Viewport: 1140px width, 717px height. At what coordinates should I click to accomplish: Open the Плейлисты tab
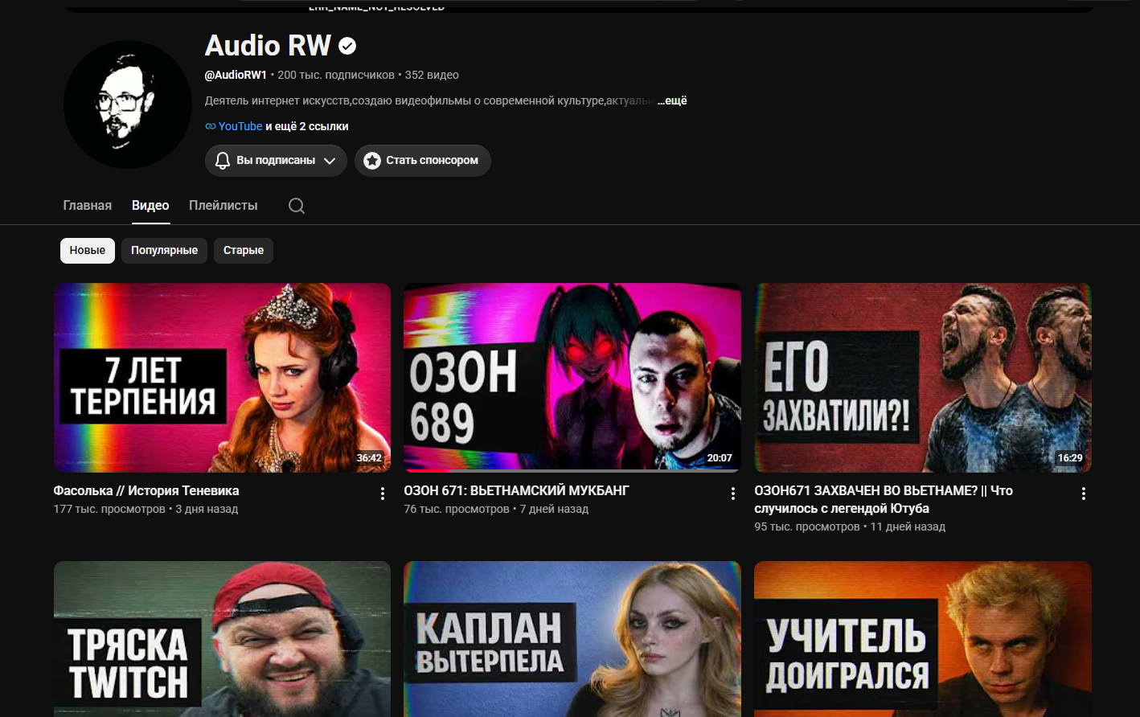pyautogui.click(x=223, y=206)
